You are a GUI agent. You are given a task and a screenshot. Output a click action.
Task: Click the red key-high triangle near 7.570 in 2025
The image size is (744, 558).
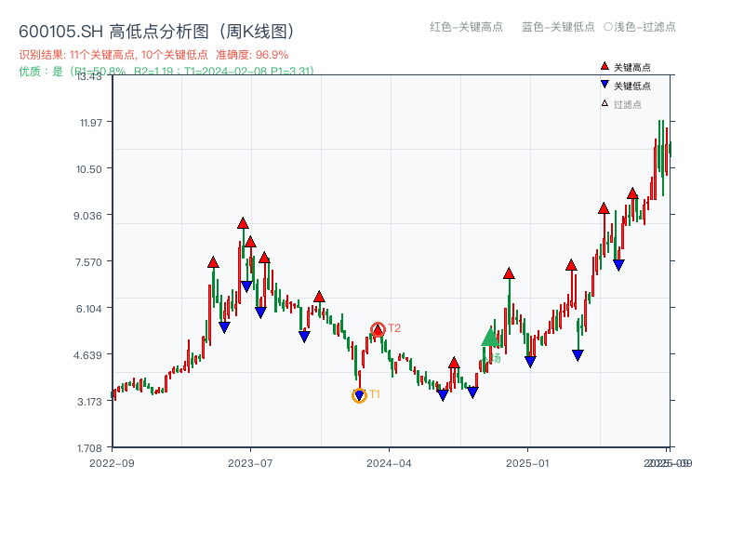point(571,263)
